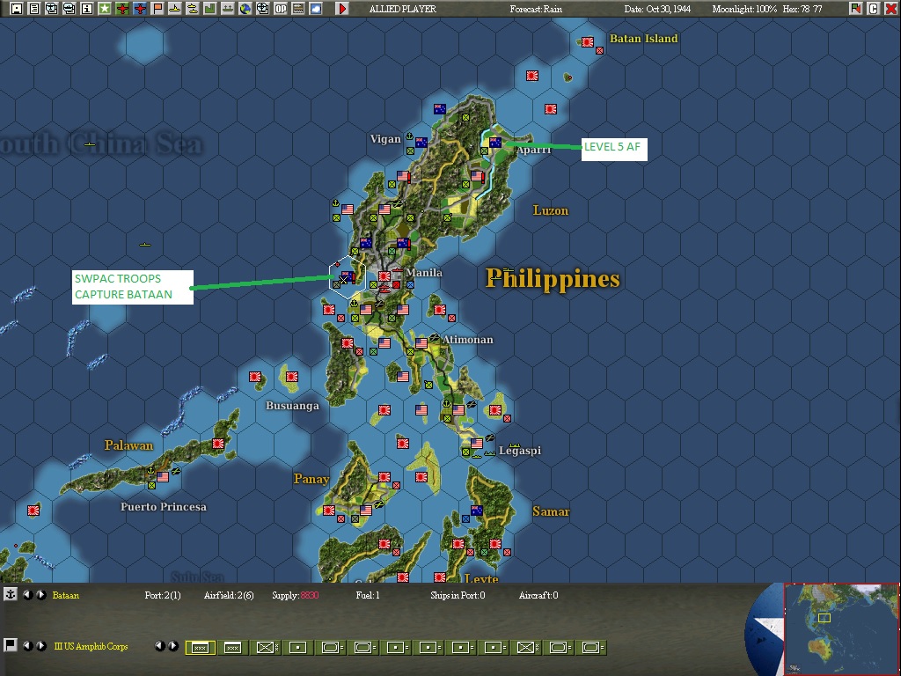
Task: Open III US Amphib Corps unit link
Action: tap(91, 646)
